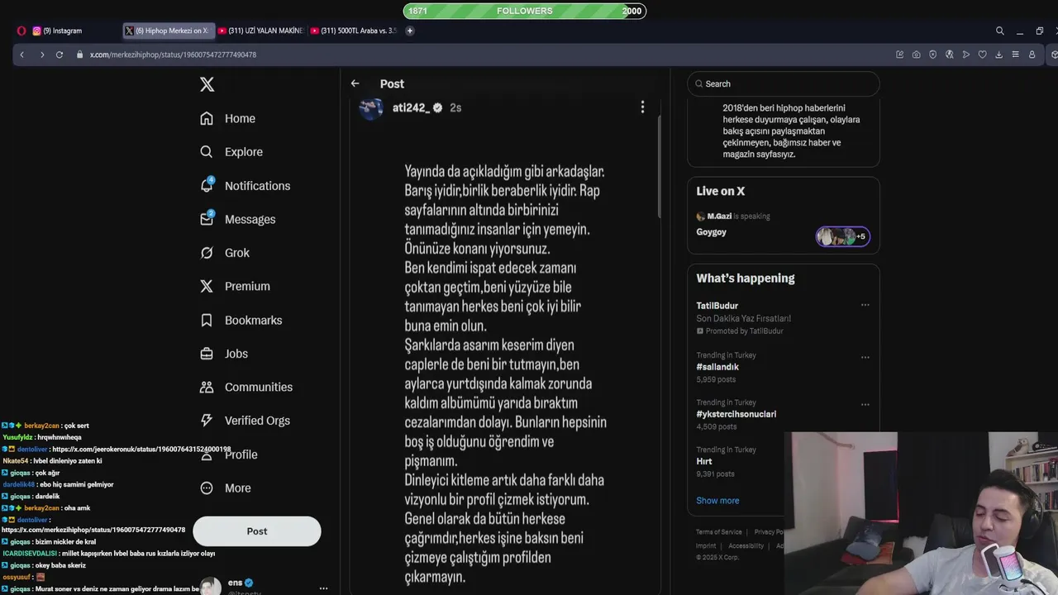Open the send-flow arrow icon in address bar

(x=965, y=55)
